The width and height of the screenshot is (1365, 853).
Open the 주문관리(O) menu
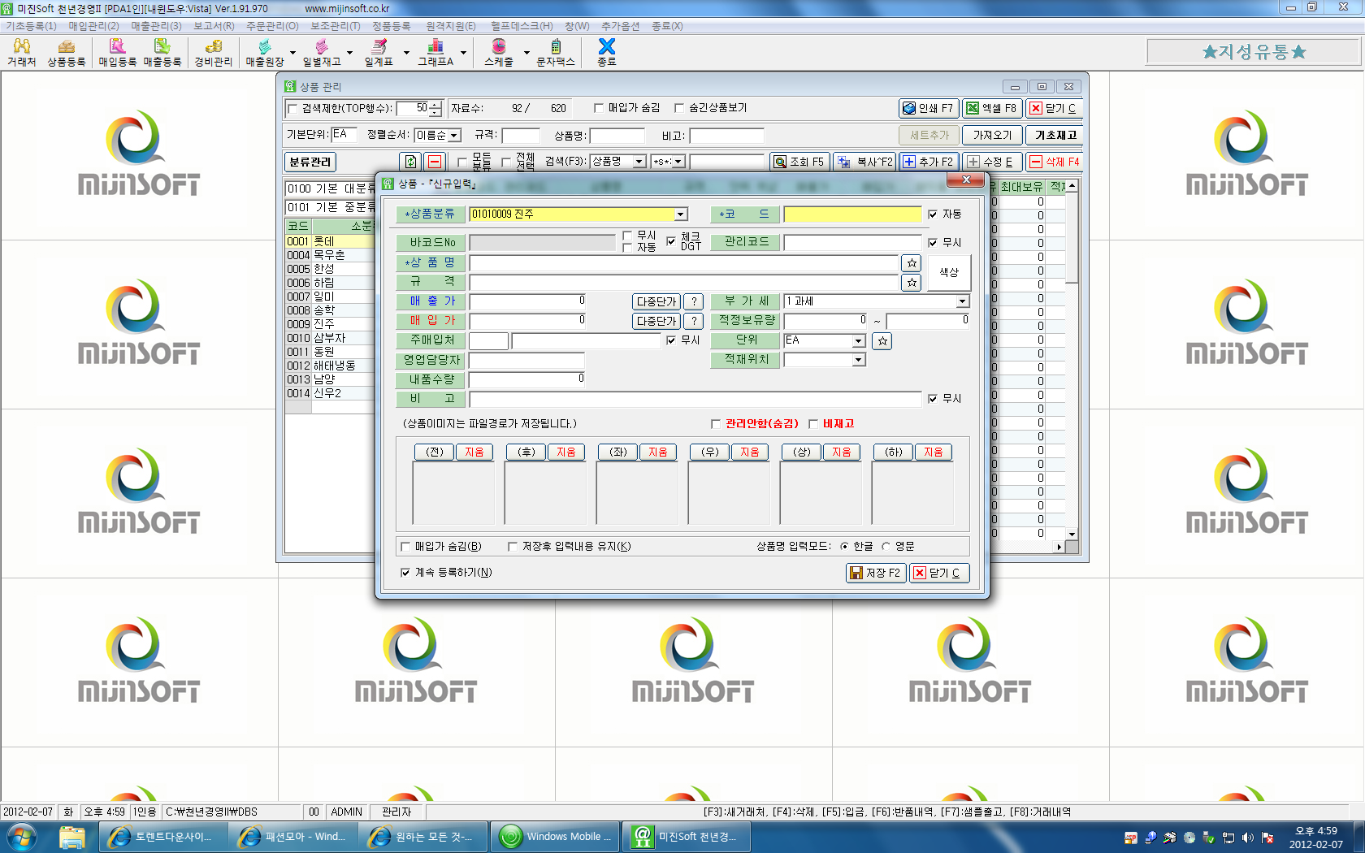[x=272, y=26]
